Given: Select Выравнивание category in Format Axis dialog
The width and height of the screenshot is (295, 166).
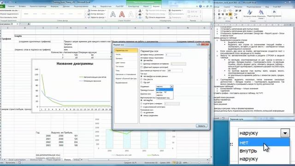Looking at the screenshot, I should (126, 83).
